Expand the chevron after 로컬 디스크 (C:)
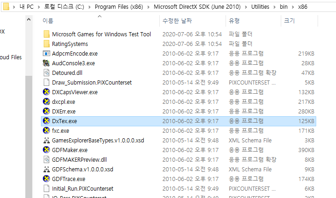The image size is (336, 198). (89, 7)
